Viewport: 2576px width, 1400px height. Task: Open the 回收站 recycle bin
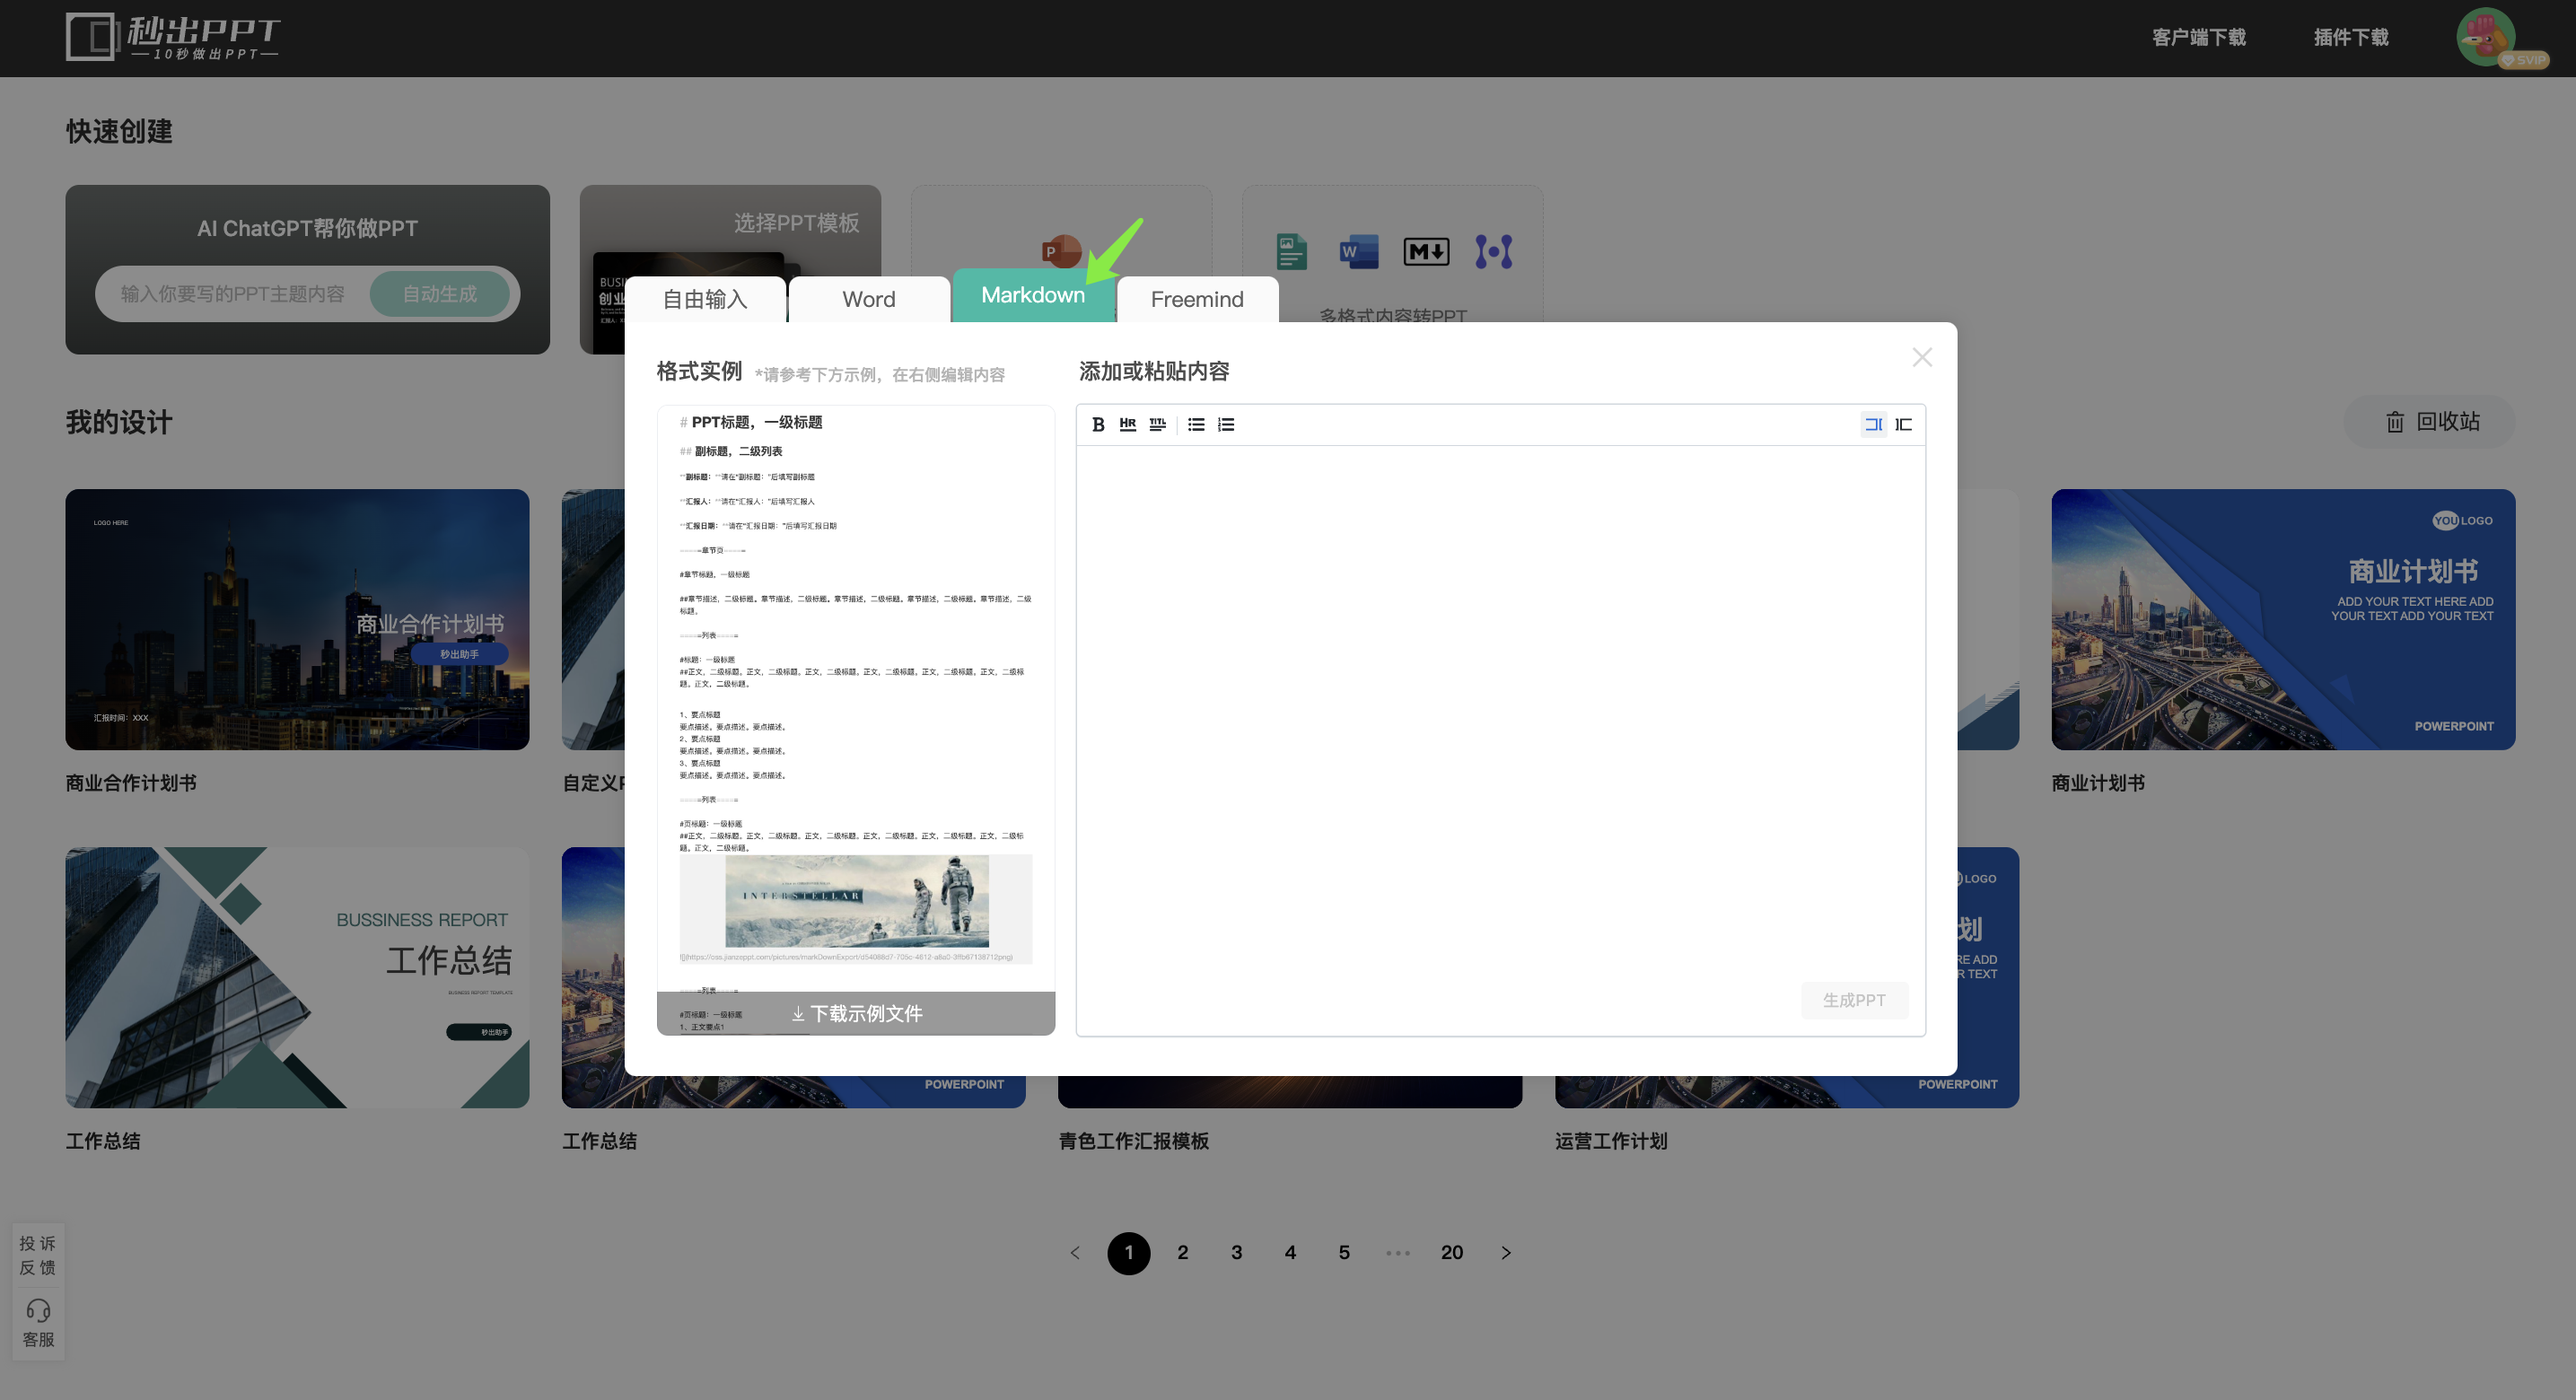tap(2430, 422)
